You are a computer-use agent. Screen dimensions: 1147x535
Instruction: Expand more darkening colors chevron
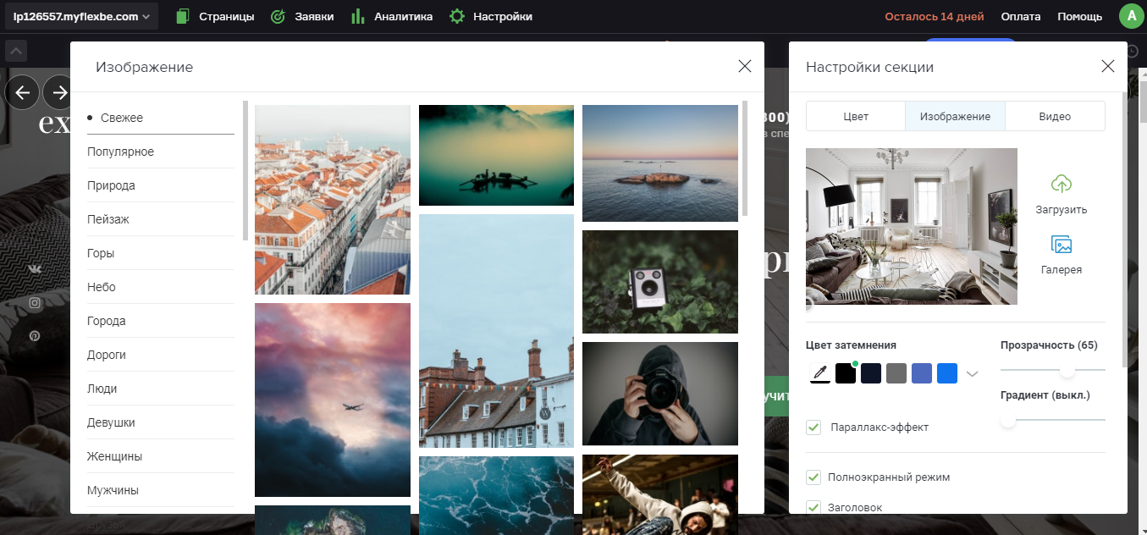coord(972,374)
